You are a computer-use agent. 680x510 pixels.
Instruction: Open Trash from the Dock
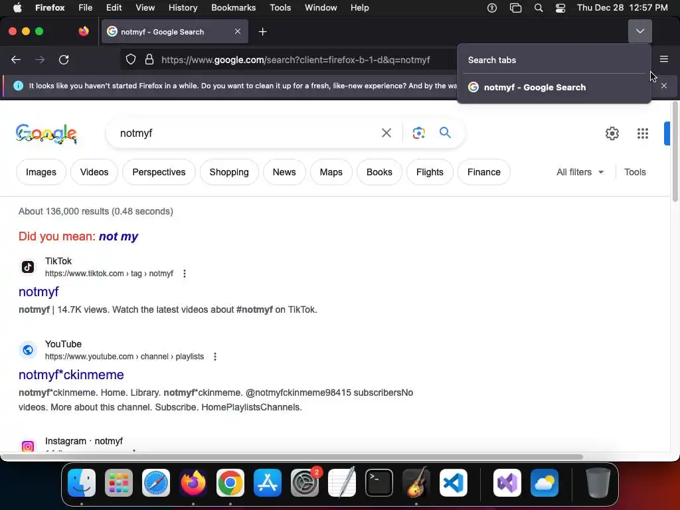598,483
